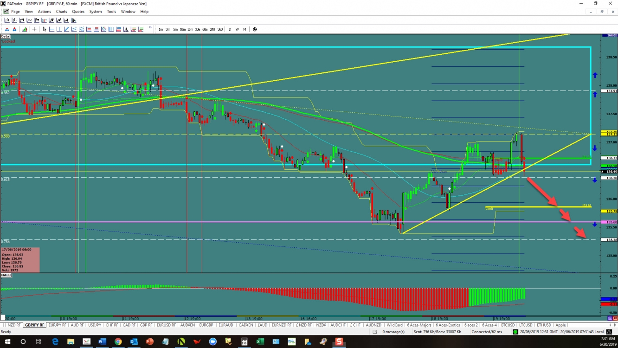Switch chart to Weekly (W) timeframe
The width and height of the screenshot is (618, 348).
pyautogui.click(x=237, y=29)
